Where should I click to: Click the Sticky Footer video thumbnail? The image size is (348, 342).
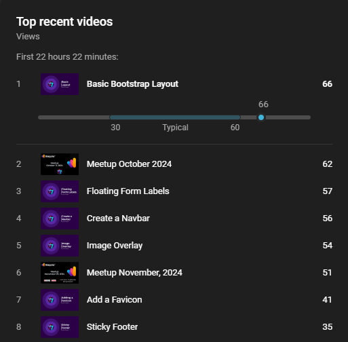pyautogui.click(x=60, y=327)
